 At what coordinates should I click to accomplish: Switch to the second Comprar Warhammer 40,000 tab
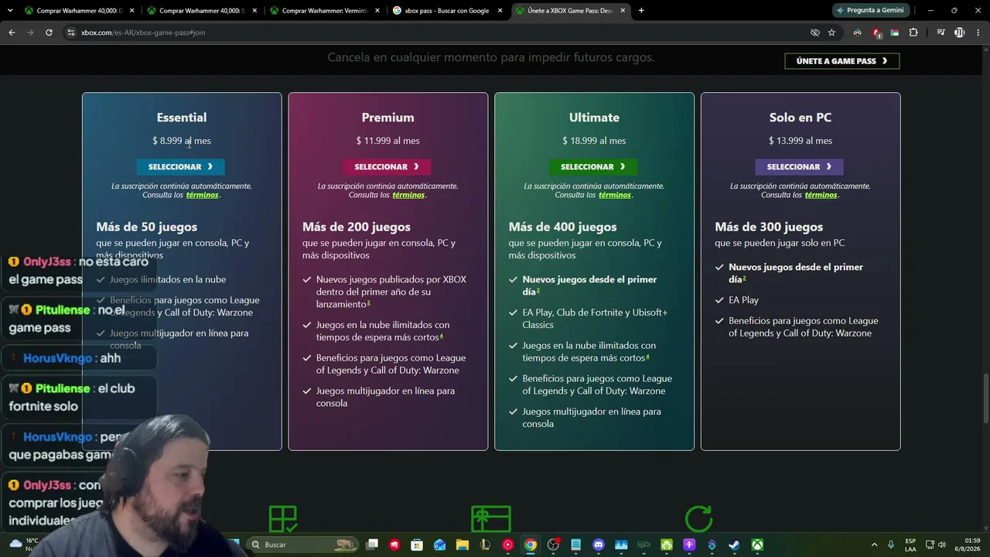(202, 10)
